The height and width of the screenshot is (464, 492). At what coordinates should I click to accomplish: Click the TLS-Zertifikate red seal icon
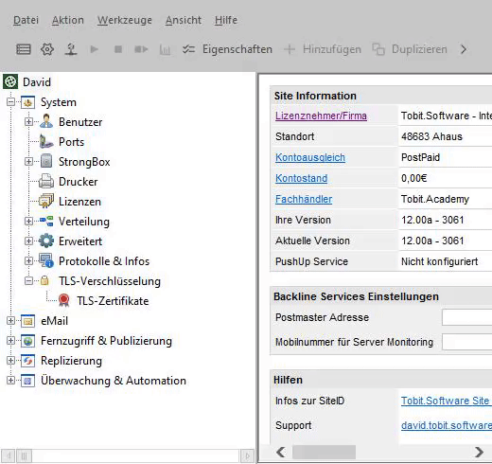point(64,300)
